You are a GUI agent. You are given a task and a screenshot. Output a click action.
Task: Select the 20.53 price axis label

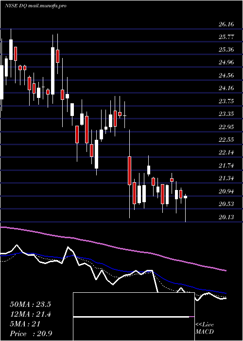(x=226, y=204)
